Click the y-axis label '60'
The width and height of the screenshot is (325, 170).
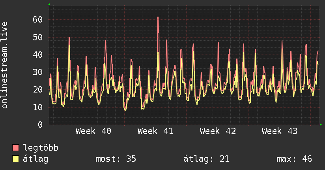point(37,19)
